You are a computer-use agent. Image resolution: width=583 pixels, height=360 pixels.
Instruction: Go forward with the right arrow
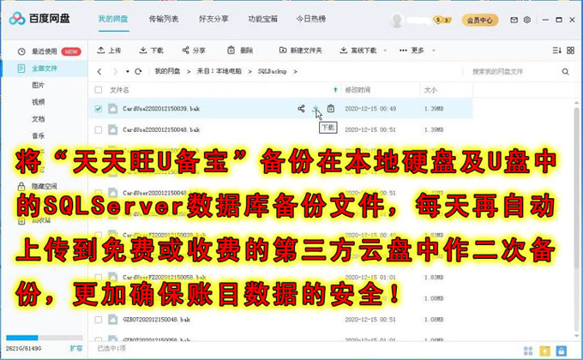coord(115,71)
